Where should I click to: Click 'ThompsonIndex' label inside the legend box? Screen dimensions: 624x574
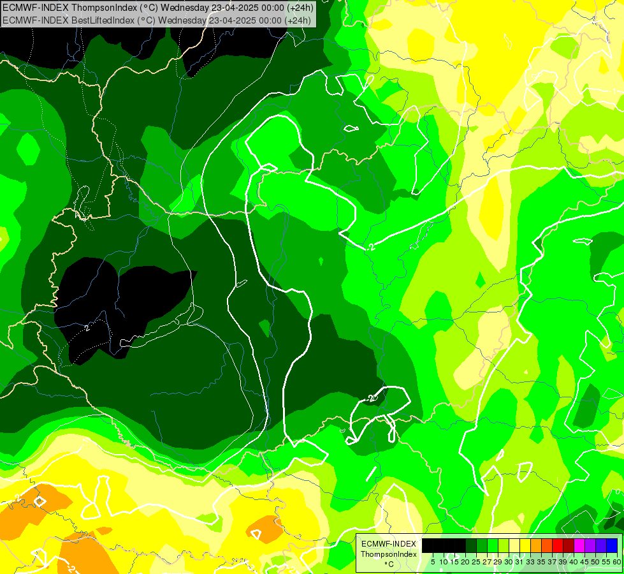[389, 554]
